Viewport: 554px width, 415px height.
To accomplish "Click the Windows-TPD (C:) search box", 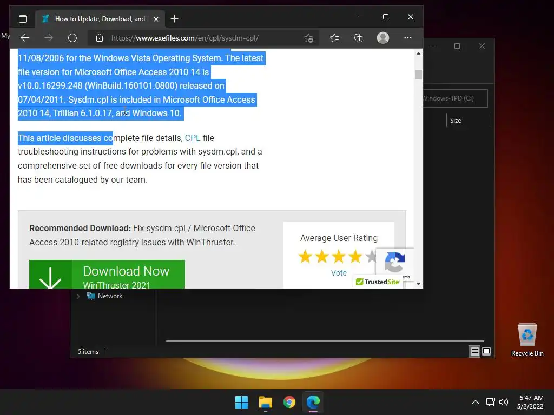I will [x=455, y=98].
